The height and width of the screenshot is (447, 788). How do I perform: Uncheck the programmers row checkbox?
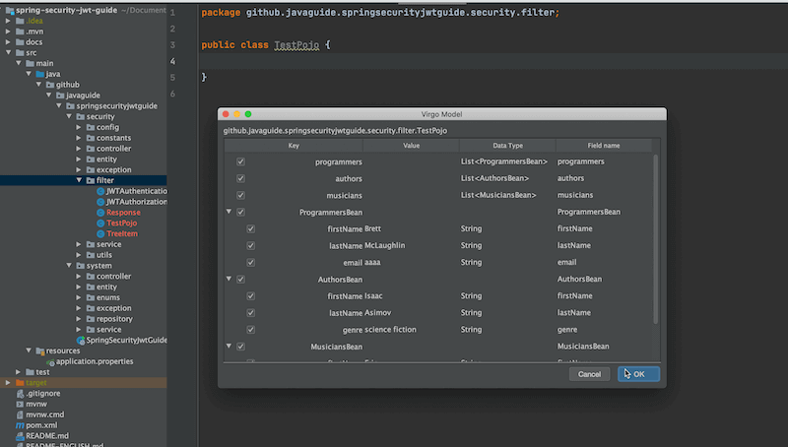coord(240,161)
